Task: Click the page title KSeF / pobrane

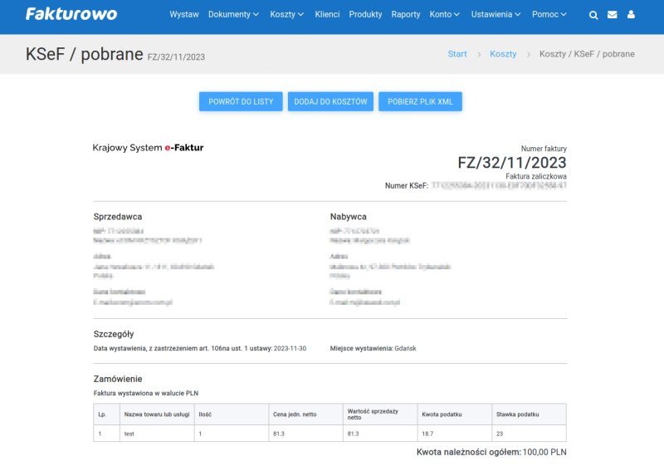Action: coord(85,54)
